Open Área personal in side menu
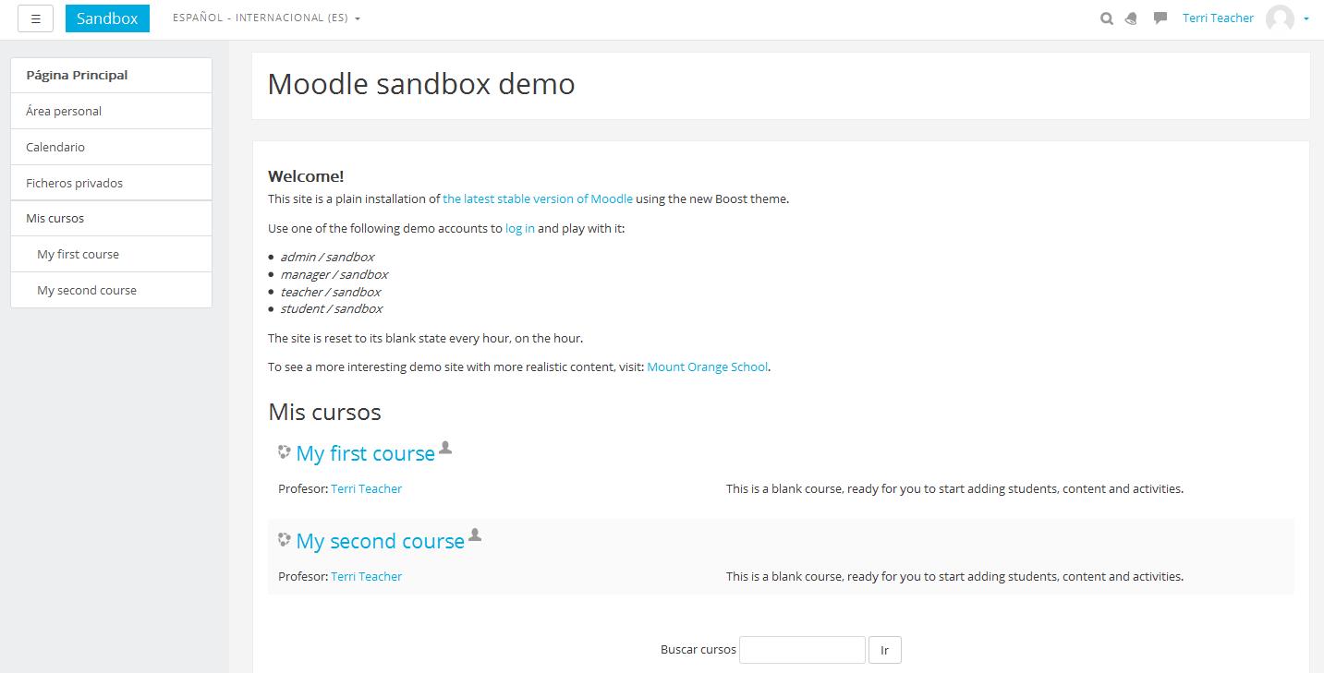This screenshot has width=1324, height=673. click(64, 111)
